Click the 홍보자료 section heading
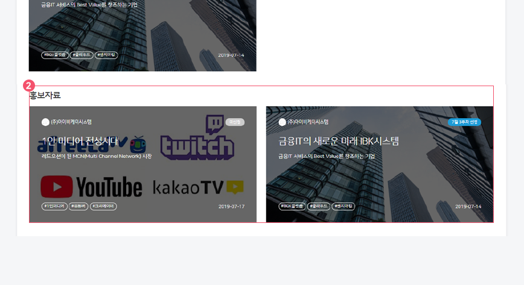This screenshot has width=524, height=285. pyautogui.click(x=45, y=95)
